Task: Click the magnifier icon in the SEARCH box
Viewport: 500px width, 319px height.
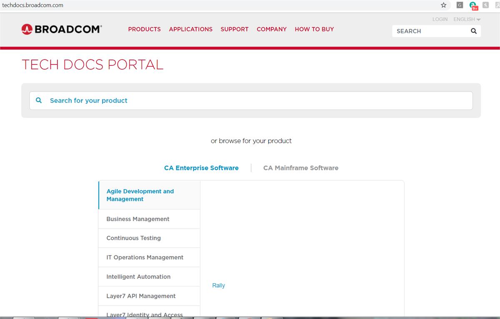Action: (x=473, y=31)
